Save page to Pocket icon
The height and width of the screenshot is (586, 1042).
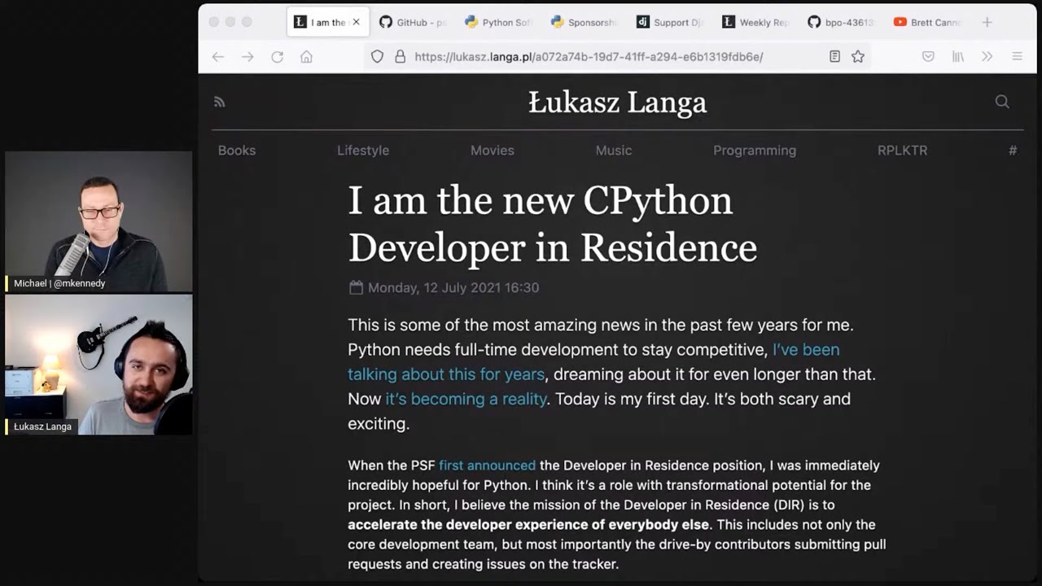(928, 57)
